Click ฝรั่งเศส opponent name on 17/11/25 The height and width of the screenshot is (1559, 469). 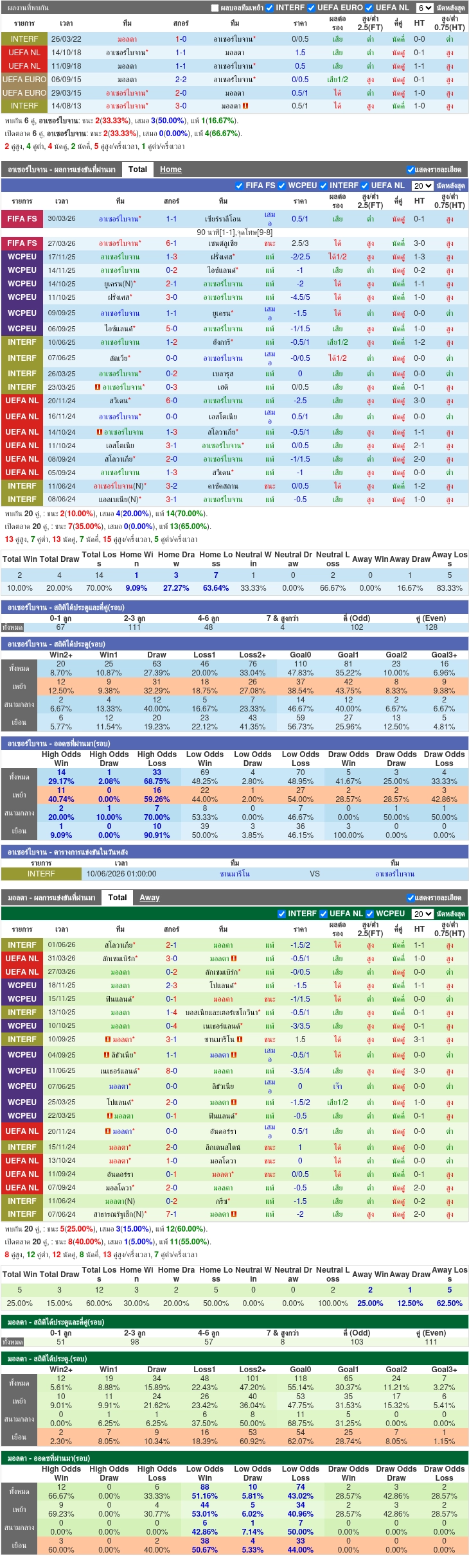(223, 257)
